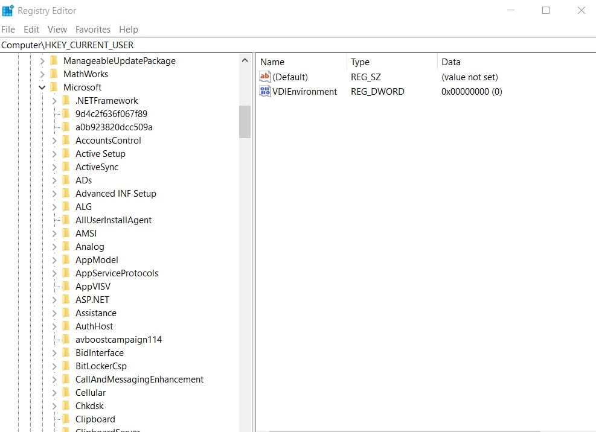Click the Type column header
Screen dimensions: 596x432
coord(360,62)
